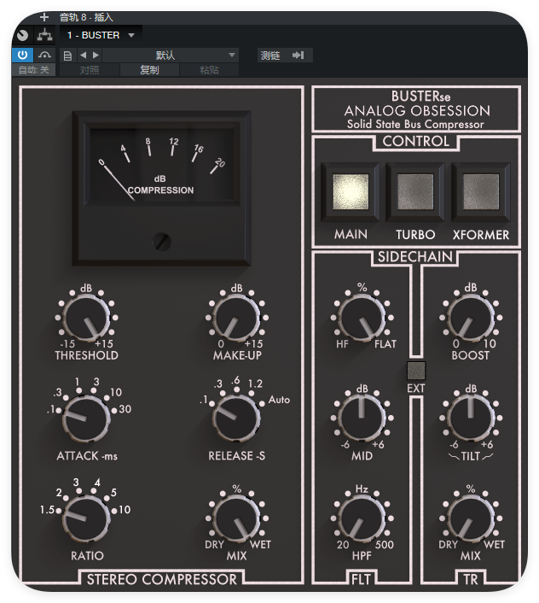539x603 pixels.
Task: Click the 10 ratio mark on RATIO
Action: click(125, 510)
